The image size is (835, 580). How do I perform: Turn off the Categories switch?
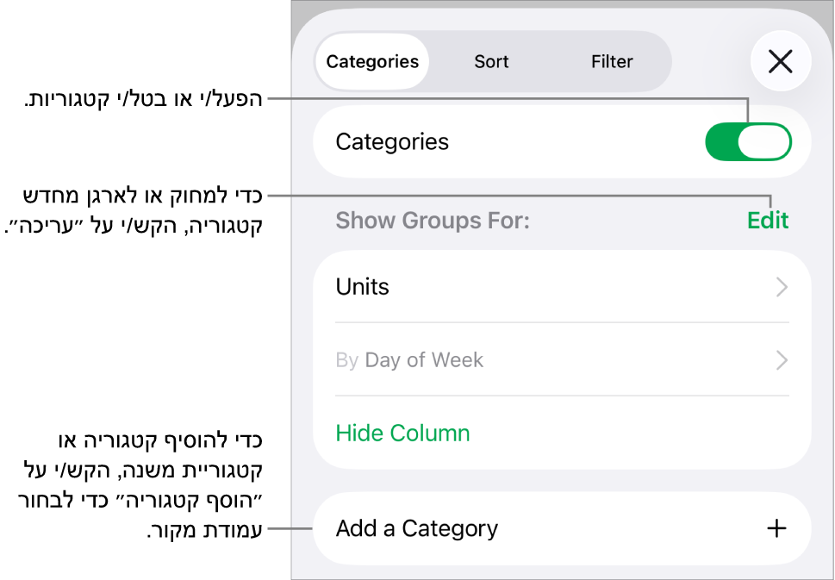tap(747, 142)
